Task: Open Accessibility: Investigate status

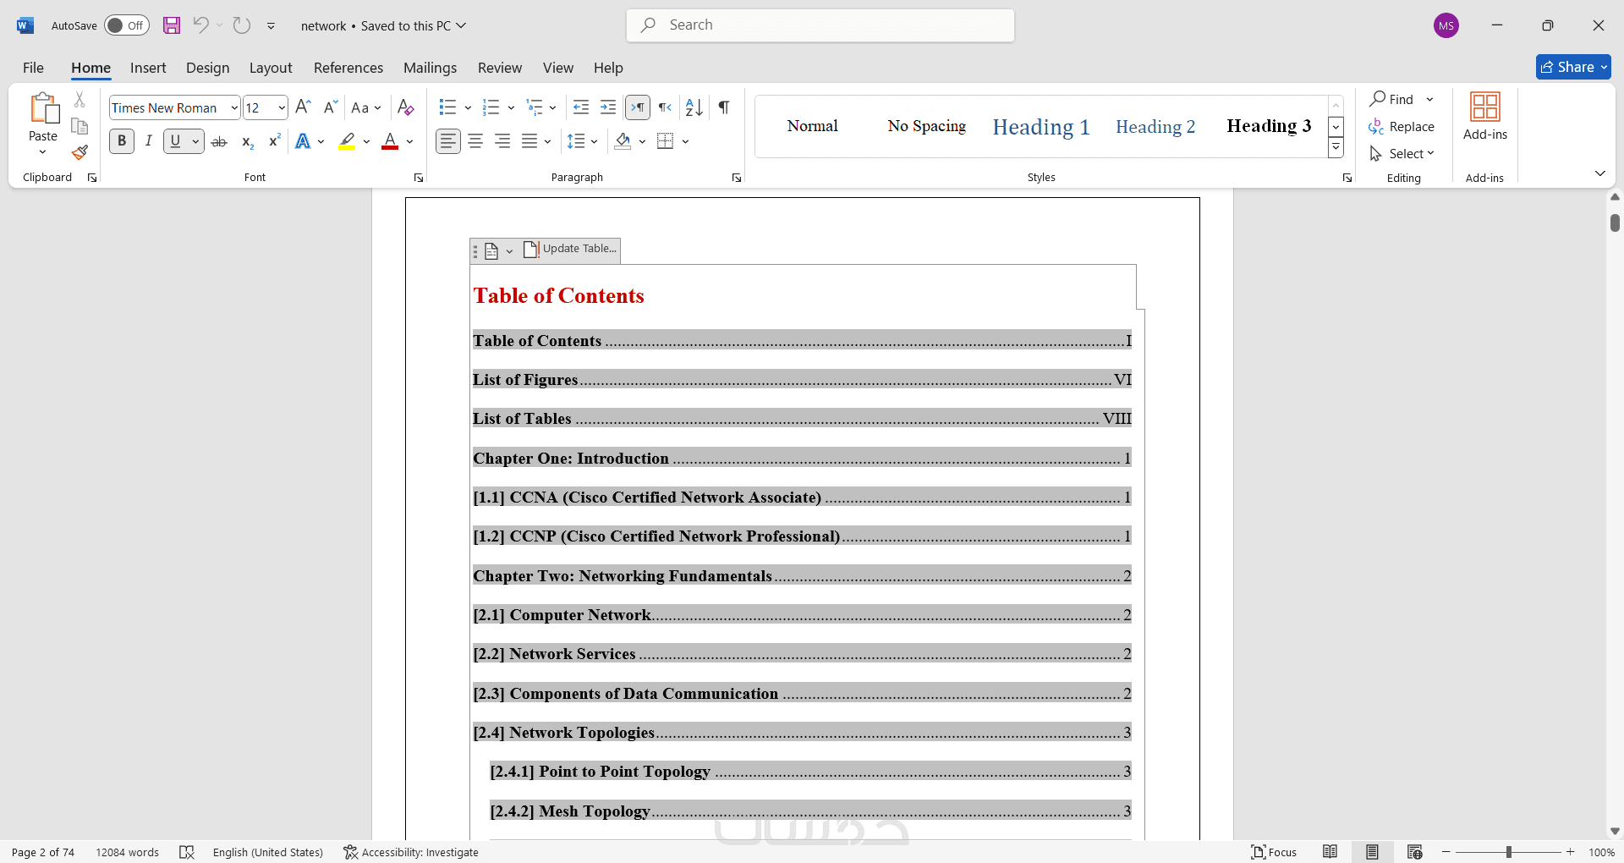Action: point(411,852)
